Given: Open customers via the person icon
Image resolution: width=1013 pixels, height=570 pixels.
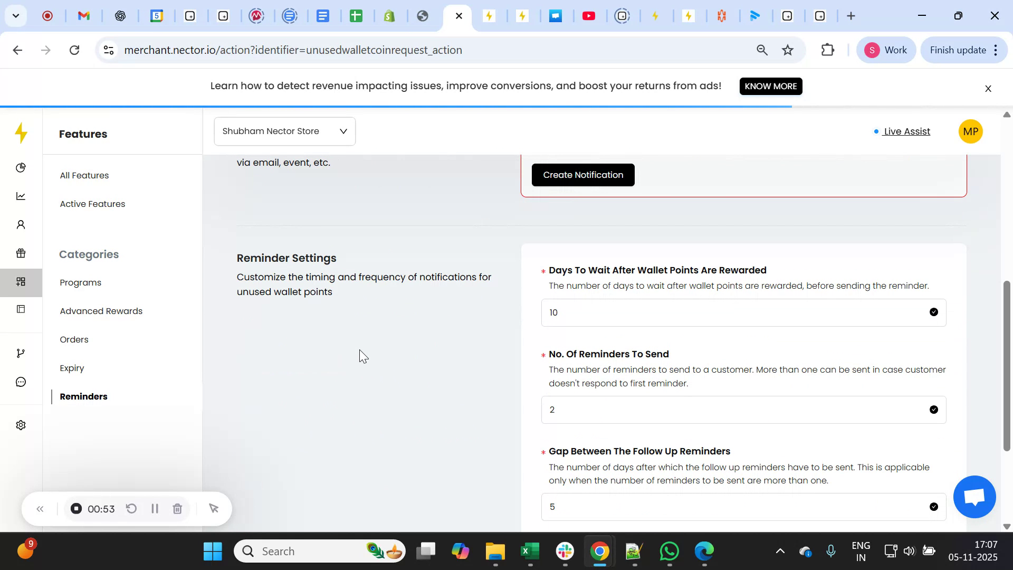Looking at the screenshot, I should [x=21, y=224].
